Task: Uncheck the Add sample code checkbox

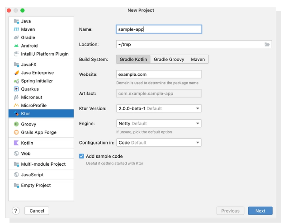Action: (x=81, y=156)
